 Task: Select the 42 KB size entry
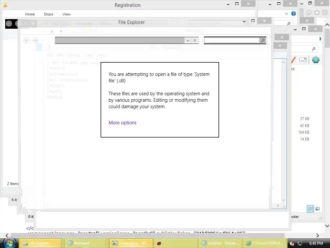305,126
